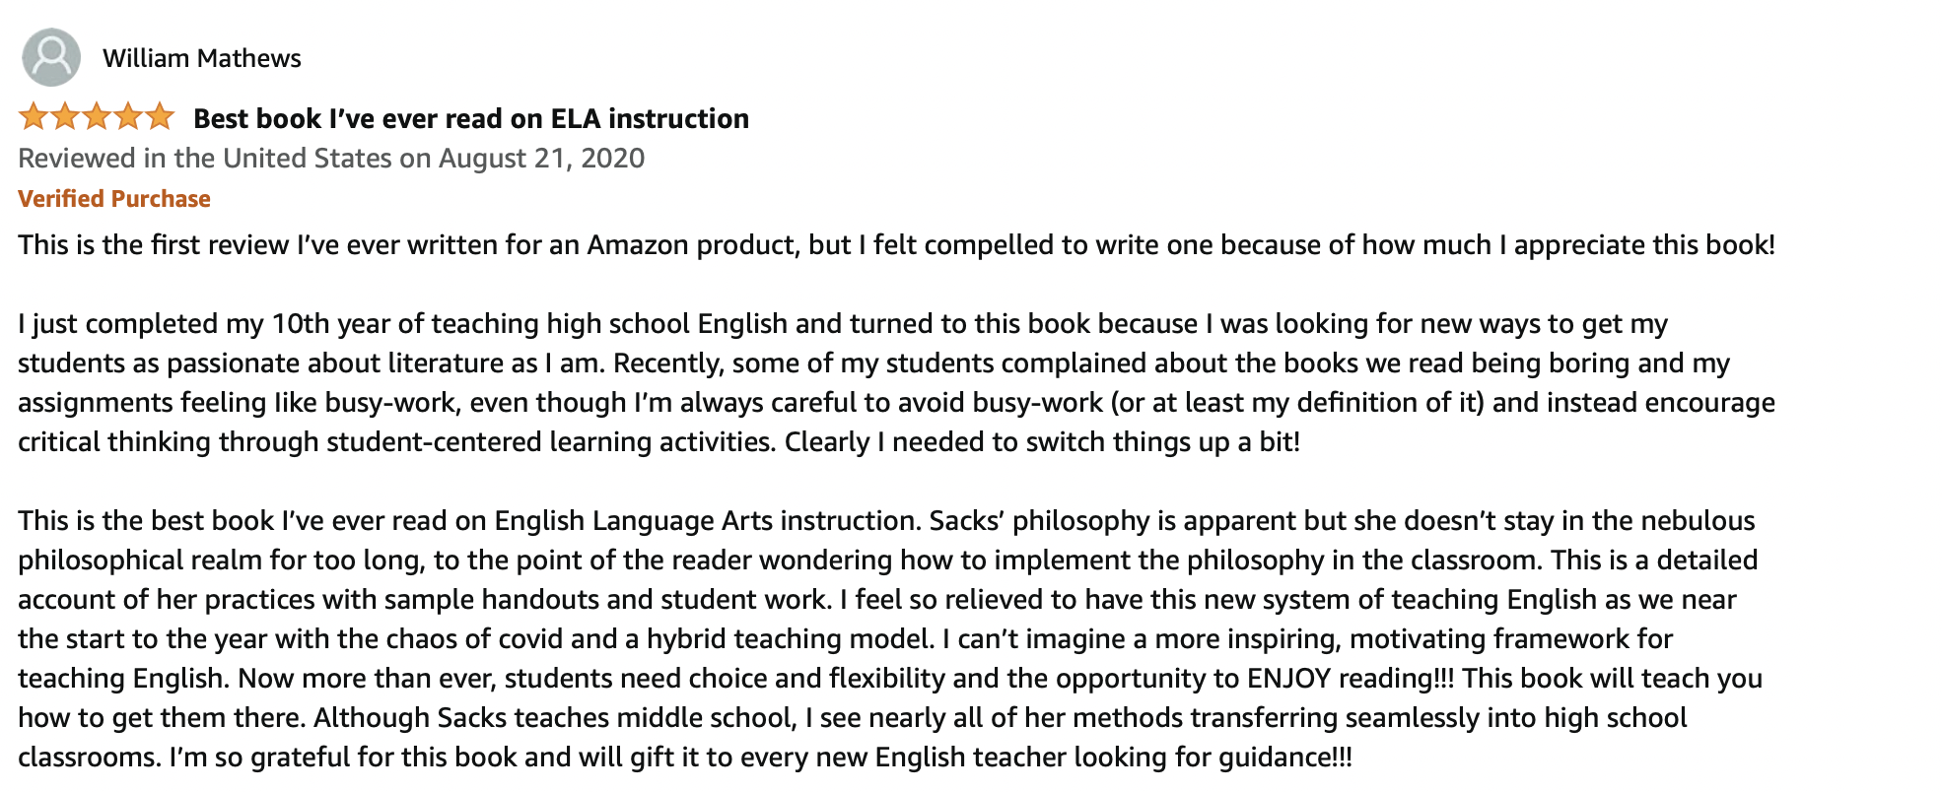1942x792 pixels.
Task: Click the third rating star
Action: click(97, 117)
